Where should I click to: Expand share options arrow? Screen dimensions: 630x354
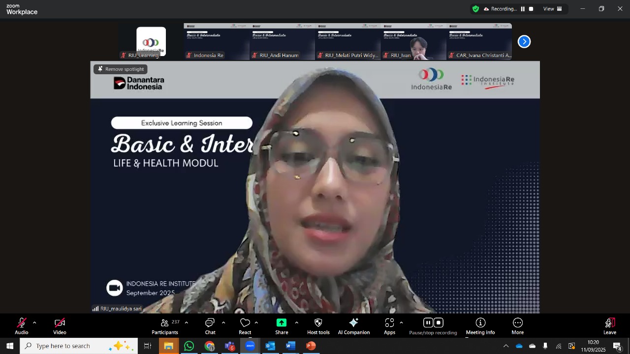(x=296, y=323)
